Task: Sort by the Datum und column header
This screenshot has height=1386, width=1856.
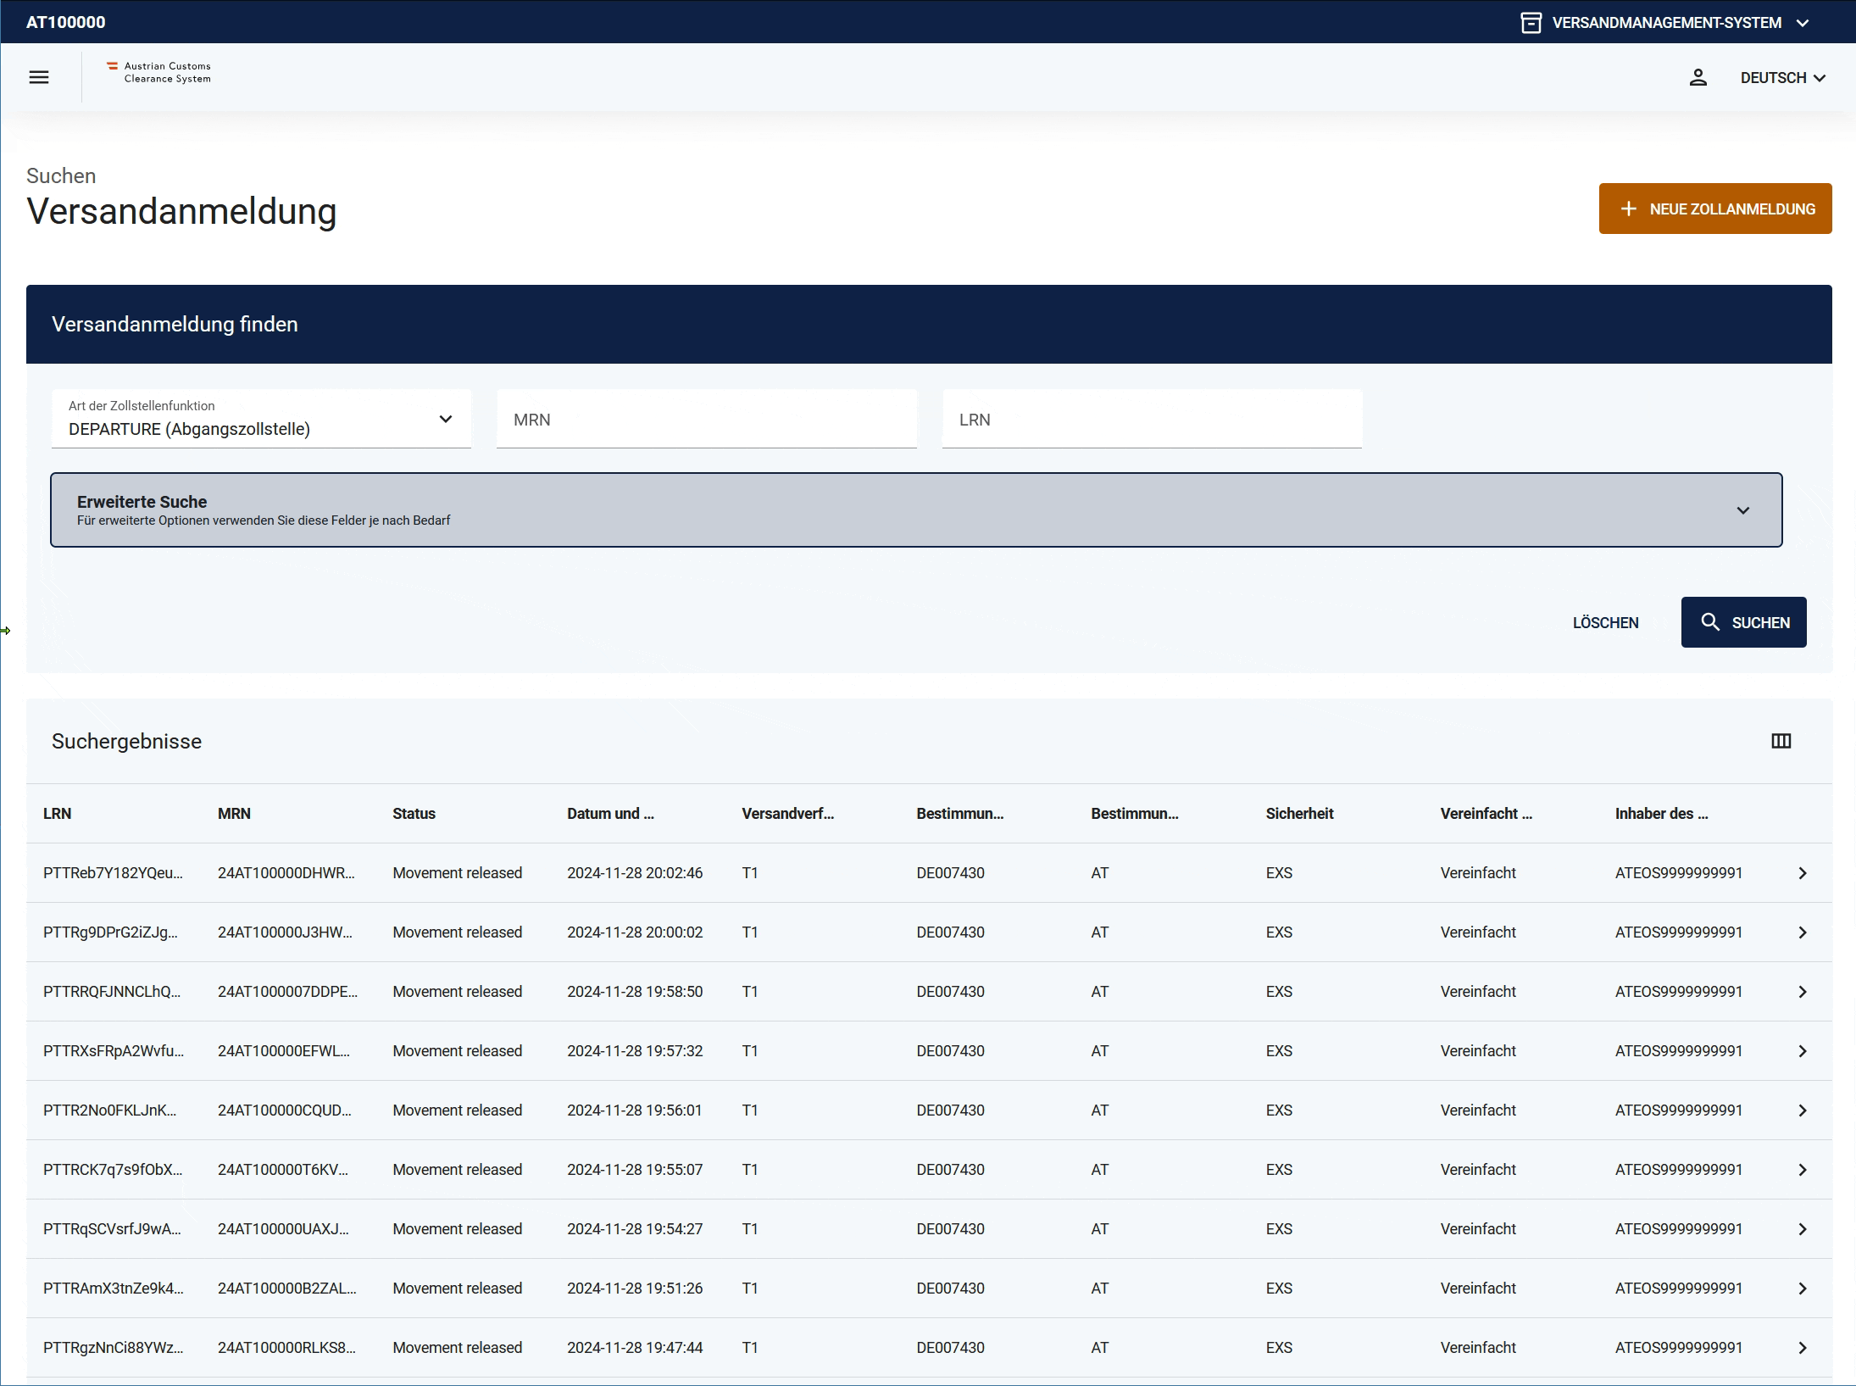Action: tap(610, 814)
